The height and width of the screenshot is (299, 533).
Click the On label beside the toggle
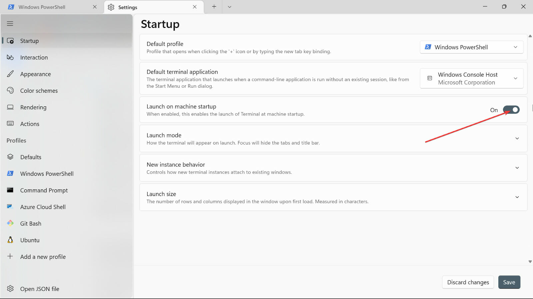(x=494, y=110)
